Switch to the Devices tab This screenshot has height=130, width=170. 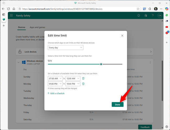click(x=22, y=27)
